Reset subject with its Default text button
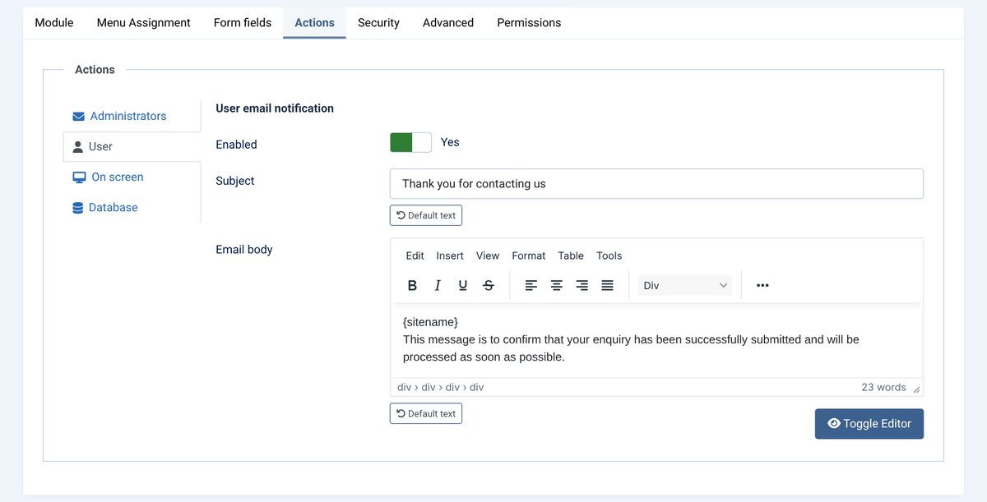Screen dimensions: 987x502 [x=426, y=215]
